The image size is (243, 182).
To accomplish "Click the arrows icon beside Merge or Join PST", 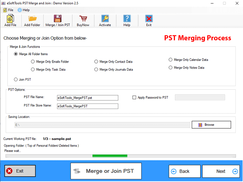I will pos(77,171).
